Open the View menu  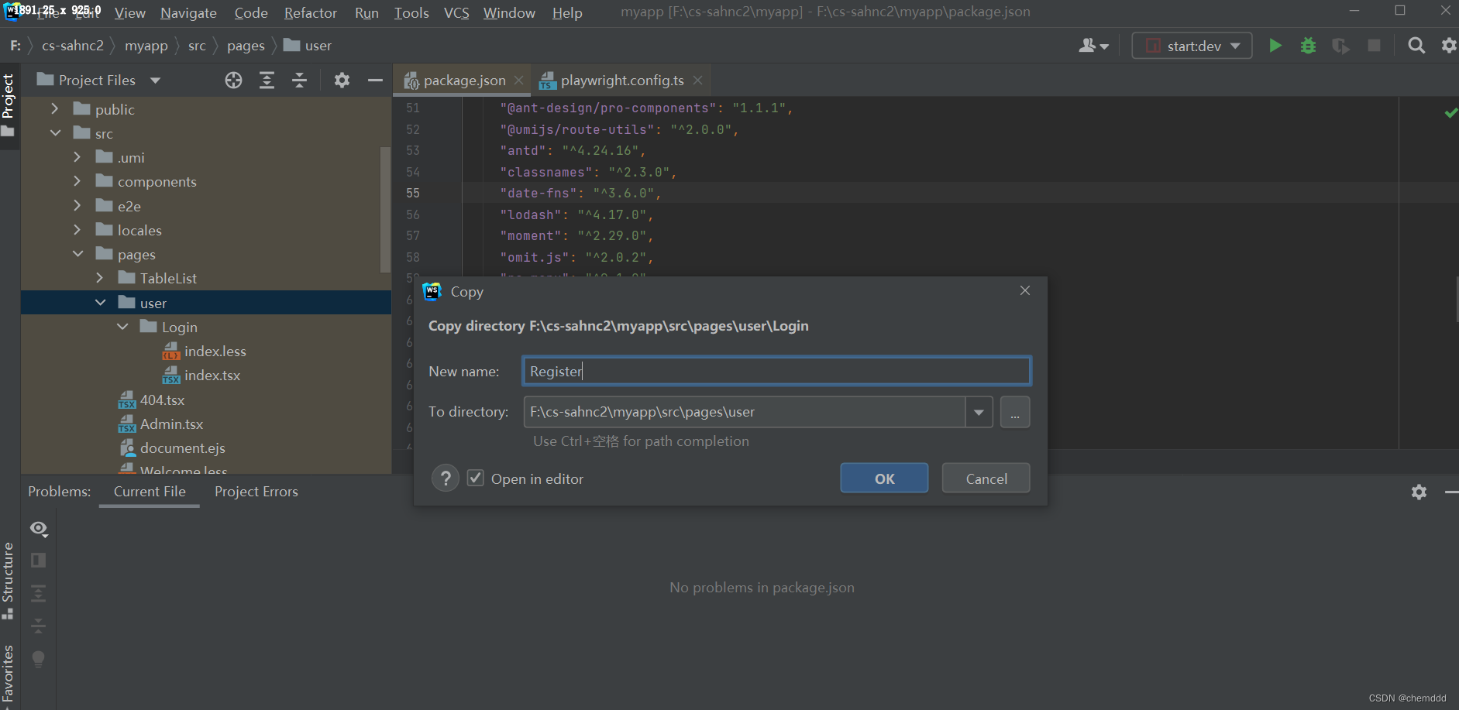(x=129, y=13)
